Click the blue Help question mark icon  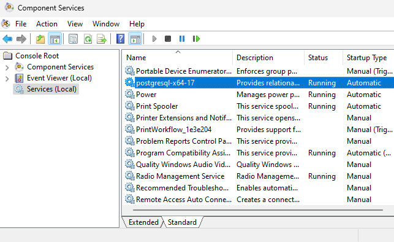(x=120, y=39)
